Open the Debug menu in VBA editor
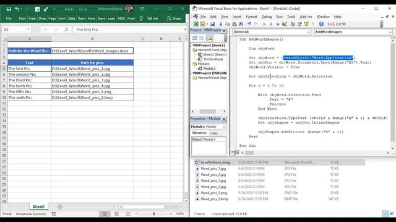Image resolution: width=396 pixels, height=222 pixels. click(x=267, y=17)
